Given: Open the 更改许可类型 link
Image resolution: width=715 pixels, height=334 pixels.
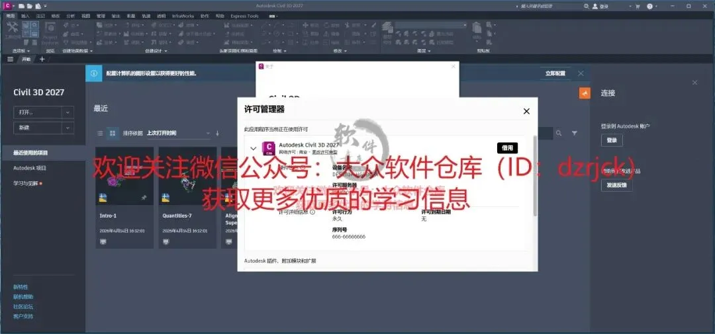Looking at the screenshot, I should coord(324,151).
